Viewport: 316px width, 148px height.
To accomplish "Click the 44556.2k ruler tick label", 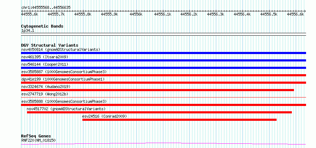I will coord(189,14).
